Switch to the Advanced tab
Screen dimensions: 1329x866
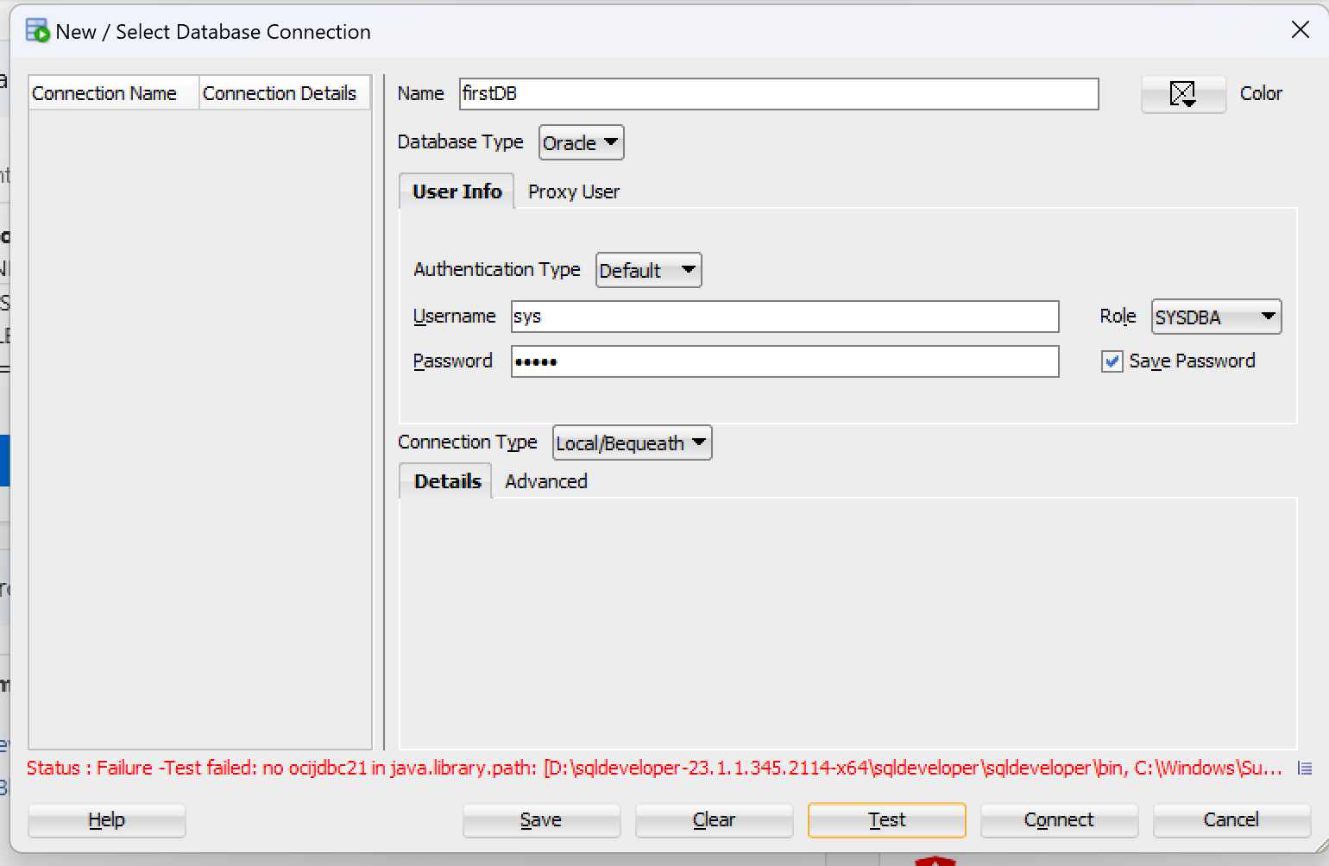pyautogui.click(x=545, y=481)
